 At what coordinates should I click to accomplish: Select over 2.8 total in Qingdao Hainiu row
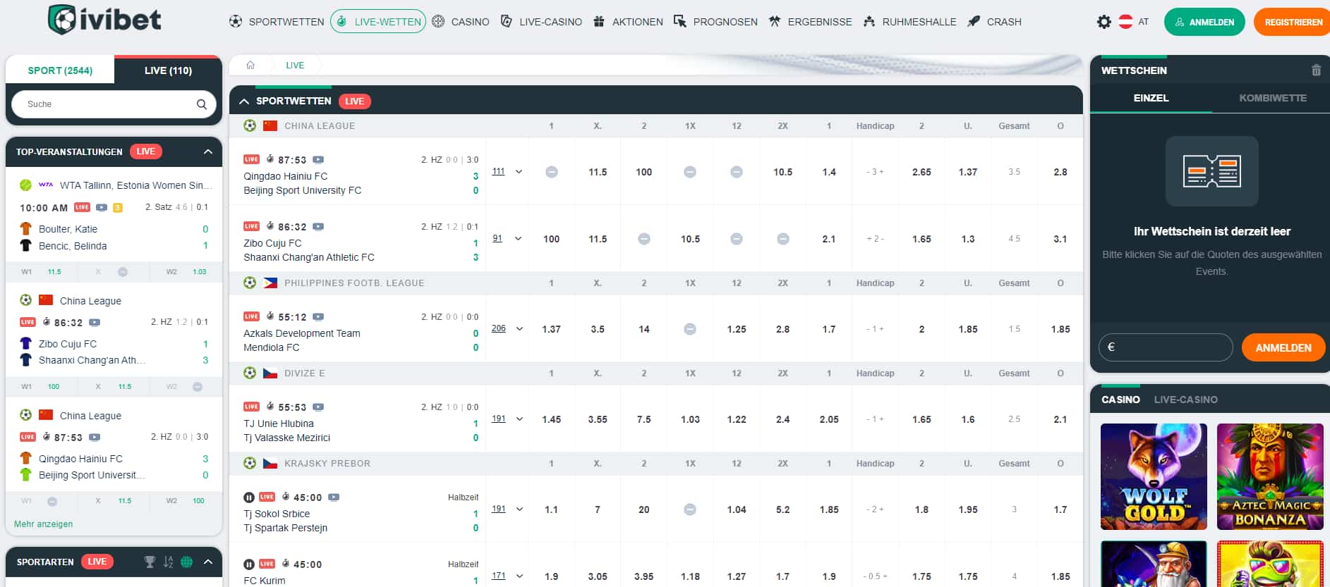click(x=1060, y=172)
